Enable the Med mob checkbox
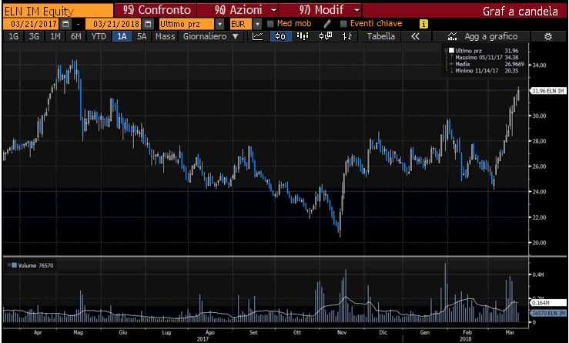 click(x=270, y=24)
